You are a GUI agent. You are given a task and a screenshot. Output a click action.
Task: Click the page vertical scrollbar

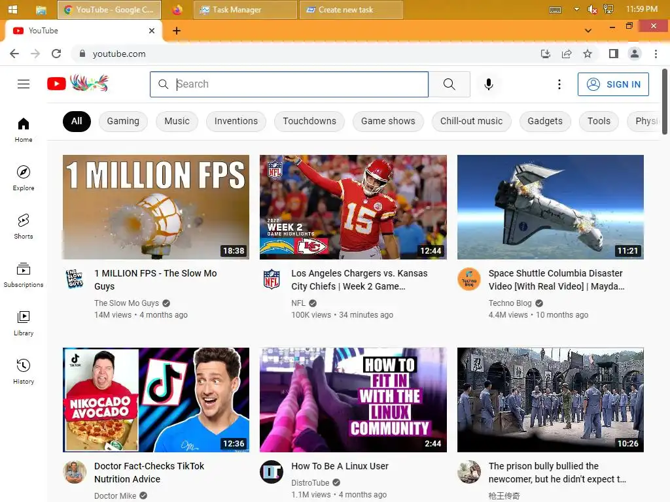[665, 101]
